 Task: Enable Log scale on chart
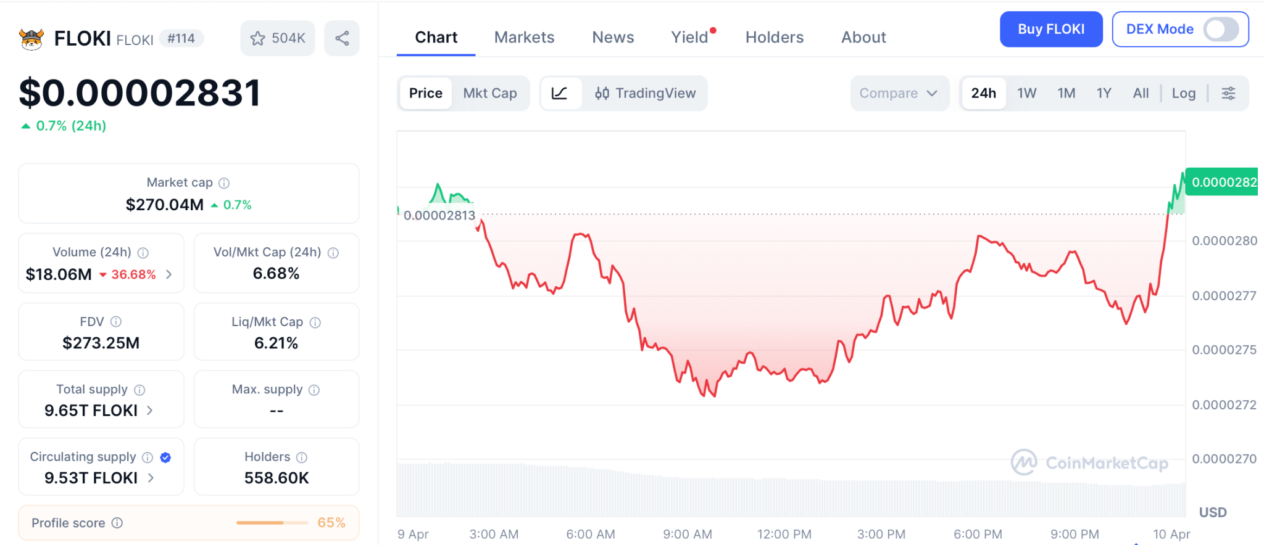[1183, 93]
